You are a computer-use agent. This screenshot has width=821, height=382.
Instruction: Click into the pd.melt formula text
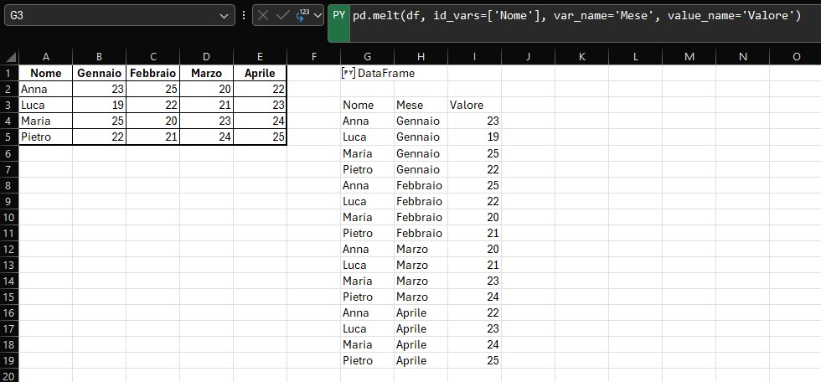(576, 16)
